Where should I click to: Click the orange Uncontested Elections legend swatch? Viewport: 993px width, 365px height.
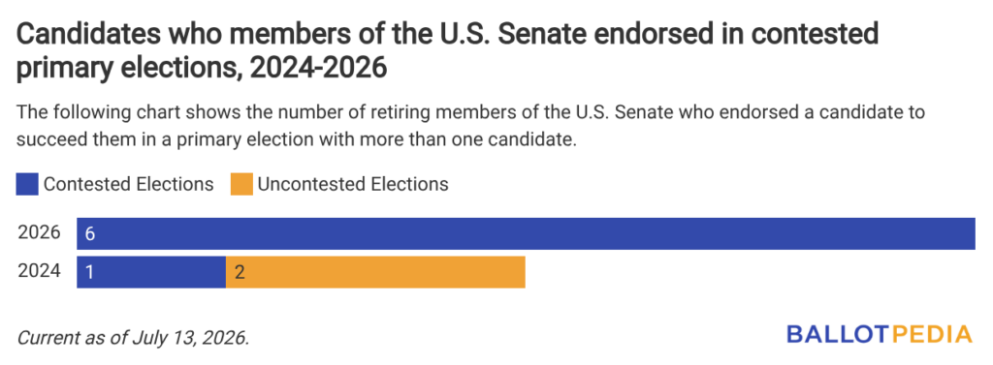[241, 185]
